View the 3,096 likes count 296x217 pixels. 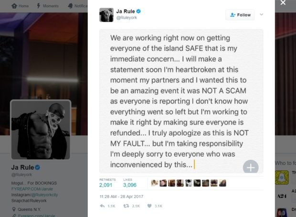(x=129, y=184)
